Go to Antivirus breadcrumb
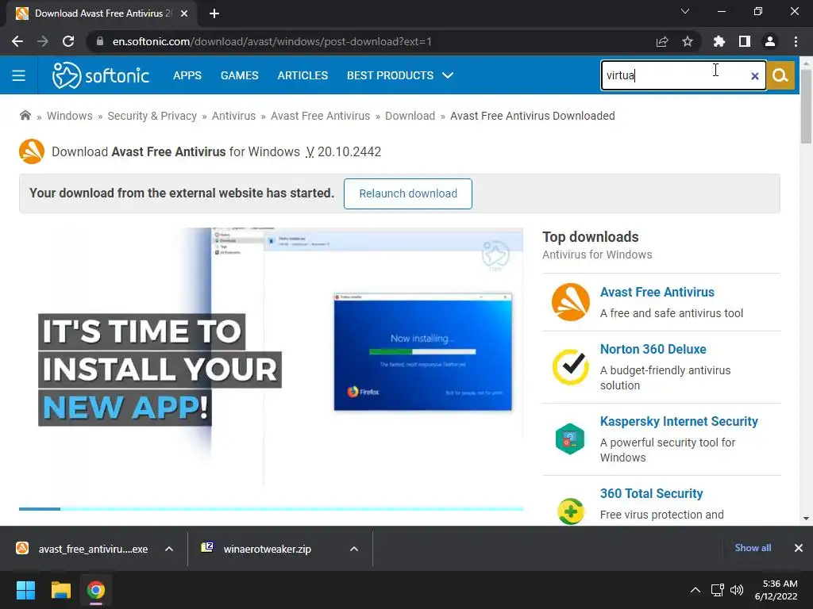 (x=234, y=116)
